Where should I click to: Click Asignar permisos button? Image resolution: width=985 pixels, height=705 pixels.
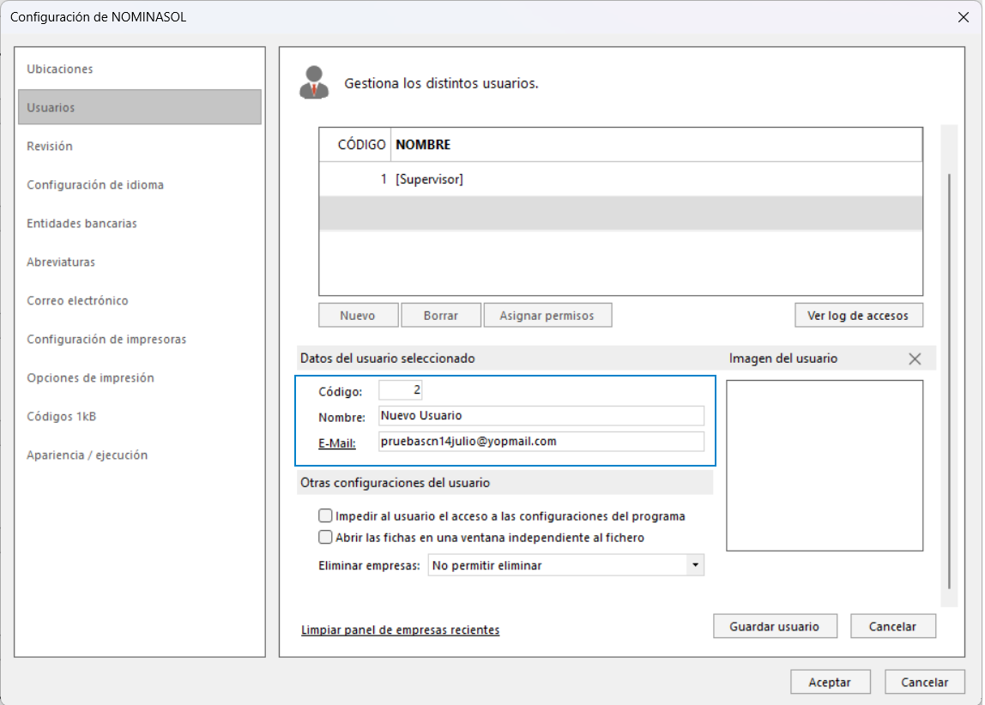[x=547, y=316]
